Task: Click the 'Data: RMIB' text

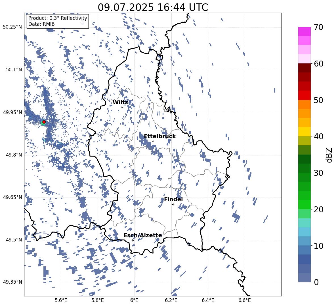Action: [41, 24]
